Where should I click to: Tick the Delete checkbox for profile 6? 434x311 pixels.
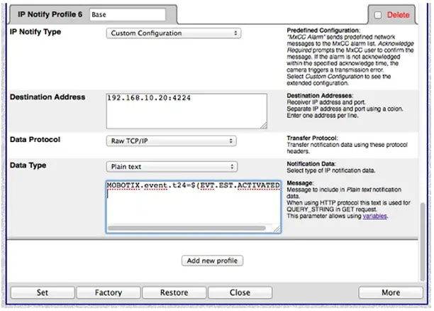pos(378,15)
